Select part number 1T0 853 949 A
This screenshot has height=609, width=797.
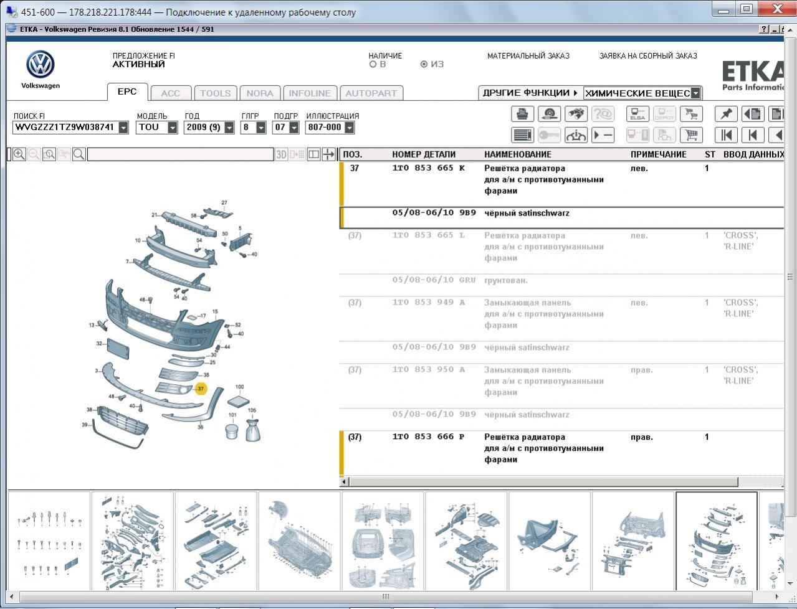429,303
